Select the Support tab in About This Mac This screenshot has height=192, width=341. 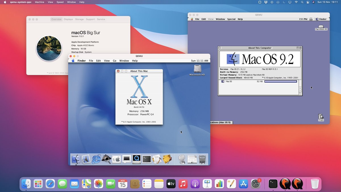(x=90, y=19)
